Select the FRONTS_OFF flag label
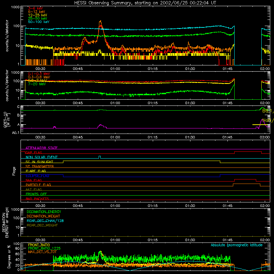This screenshot has width=274, height=274. pyautogui.click(x=36, y=194)
